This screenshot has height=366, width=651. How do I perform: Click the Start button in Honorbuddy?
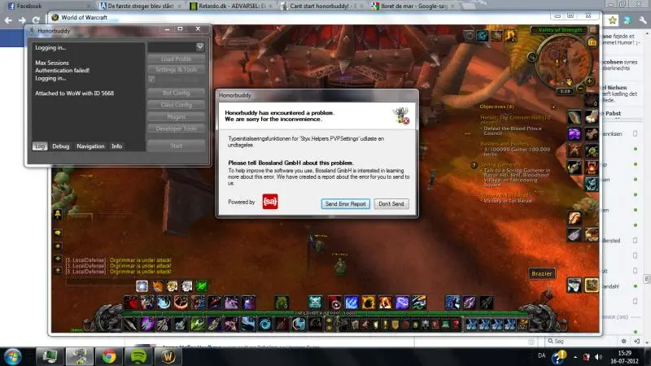176,146
